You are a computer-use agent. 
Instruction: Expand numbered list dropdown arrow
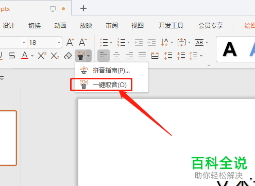128,42
